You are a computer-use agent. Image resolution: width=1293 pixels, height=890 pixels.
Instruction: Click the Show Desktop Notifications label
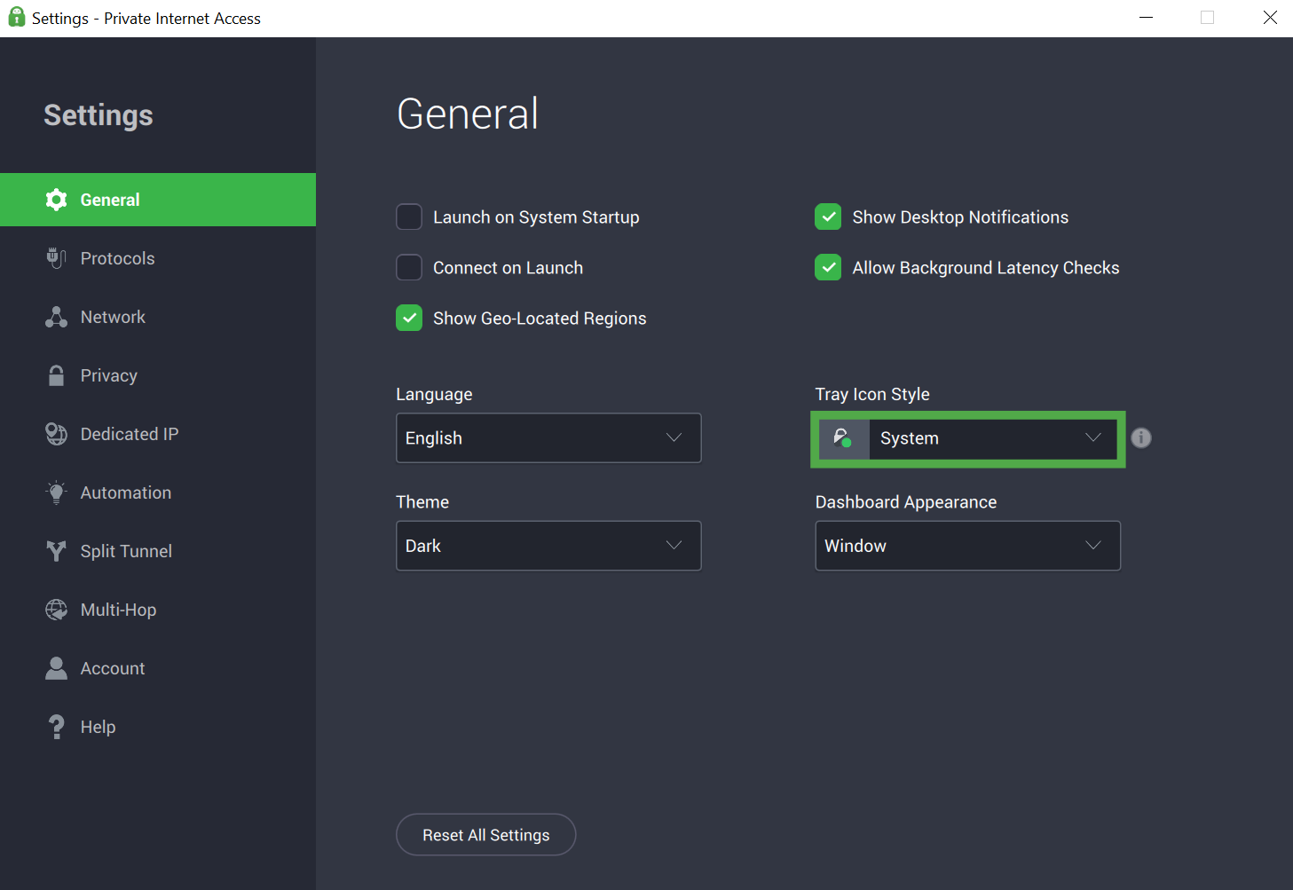pyautogui.click(x=960, y=217)
